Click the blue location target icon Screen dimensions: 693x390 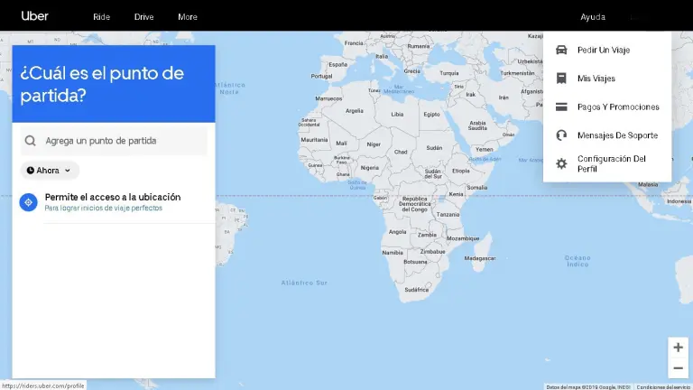[x=28, y=202]
